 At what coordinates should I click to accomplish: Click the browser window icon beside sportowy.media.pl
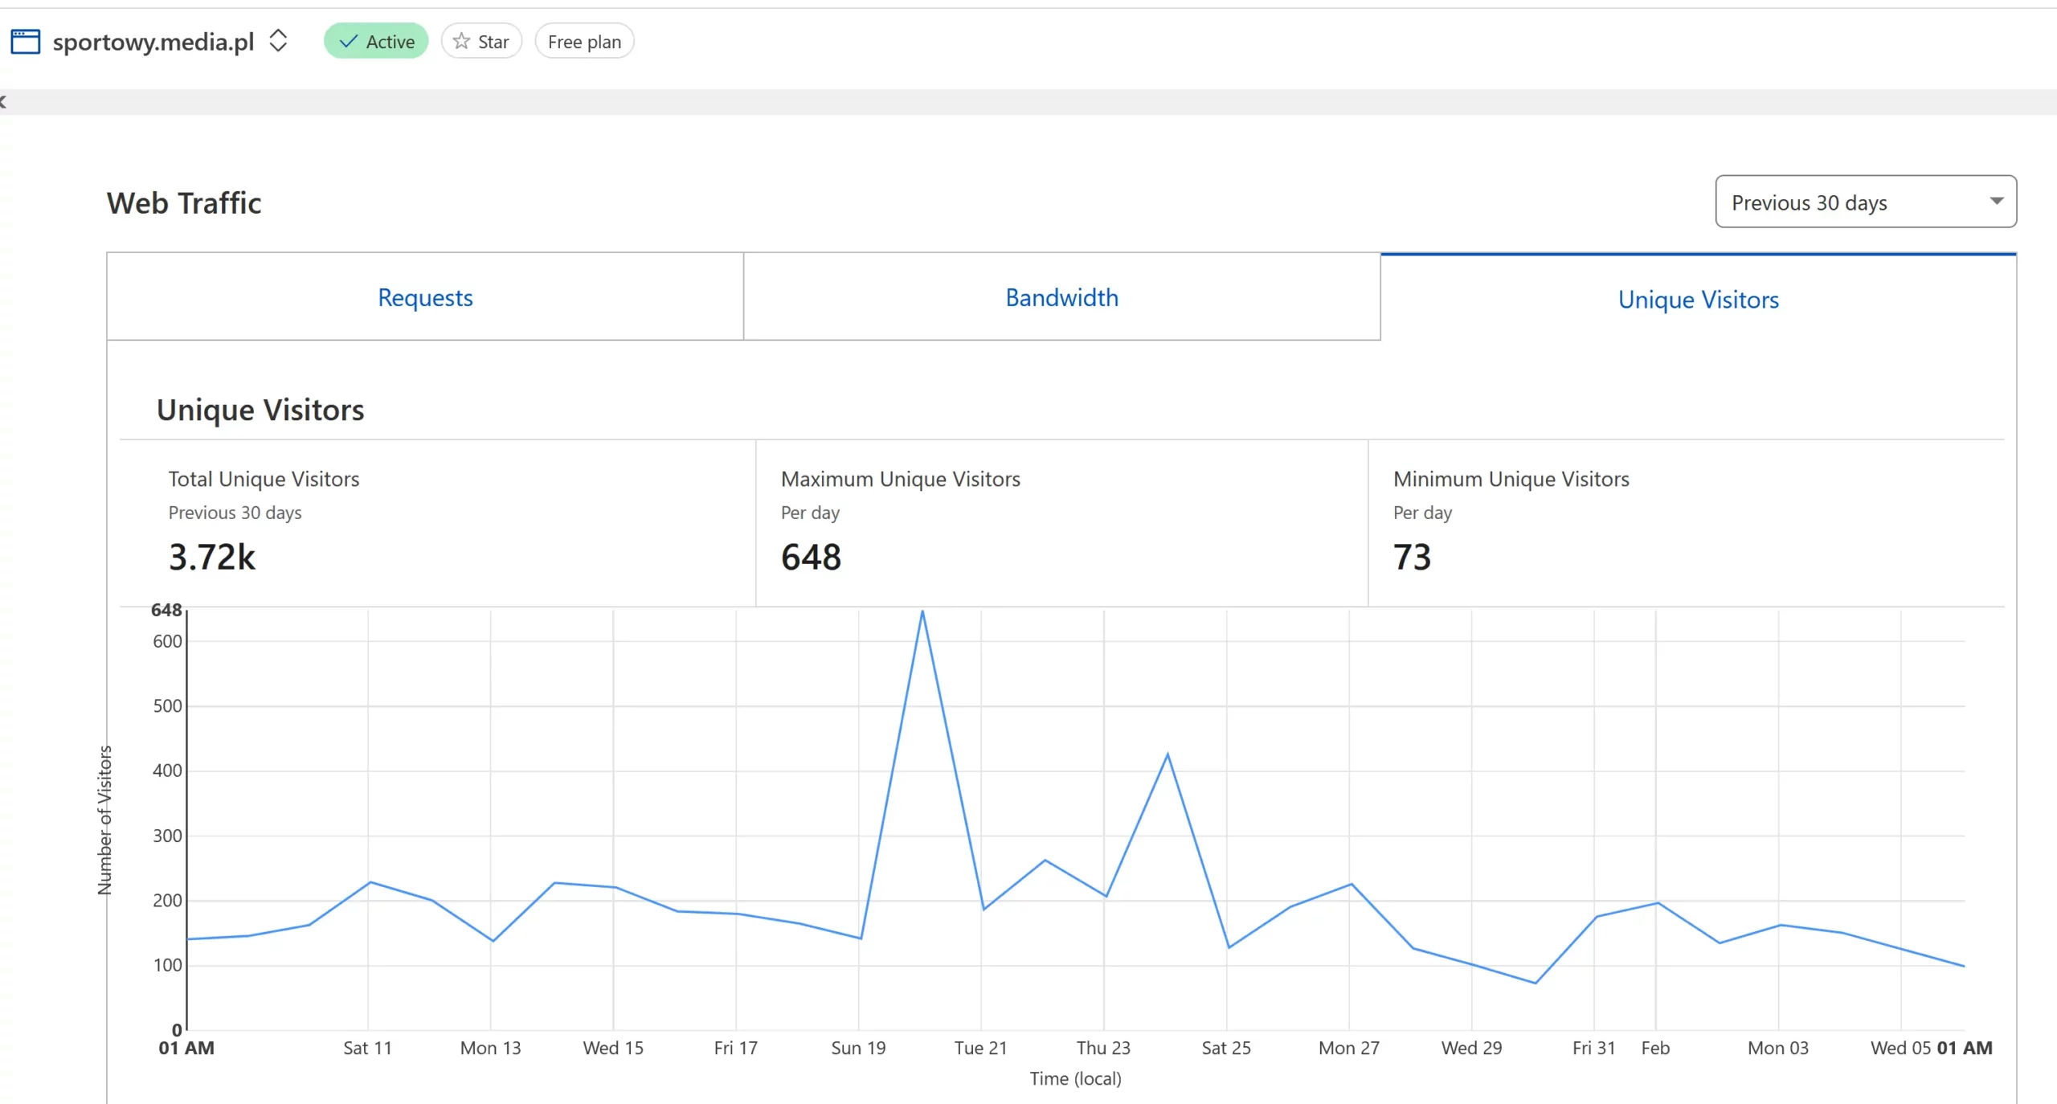(25, 42)
